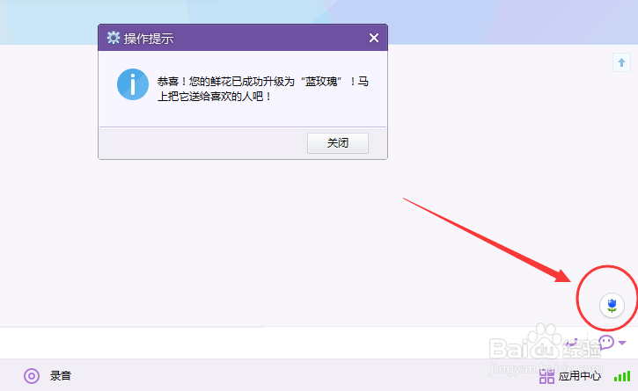Click the 关闭 button in the dialog

coord(338,143)
